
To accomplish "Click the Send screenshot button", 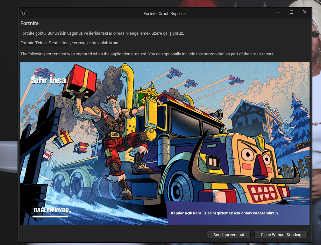I will coord(229,234).
